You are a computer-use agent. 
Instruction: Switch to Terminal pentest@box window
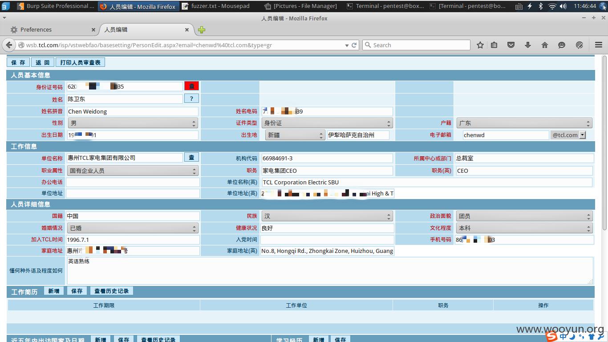point(385,6)
